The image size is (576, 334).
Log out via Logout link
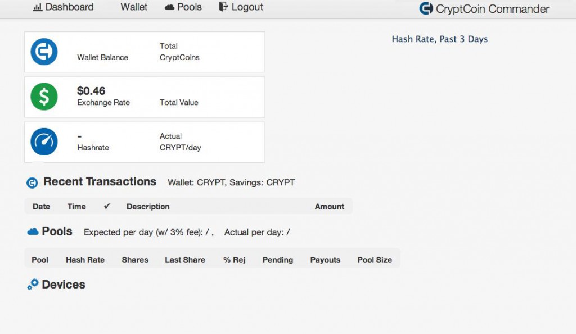pyautogui.click(x=241, y=7)
